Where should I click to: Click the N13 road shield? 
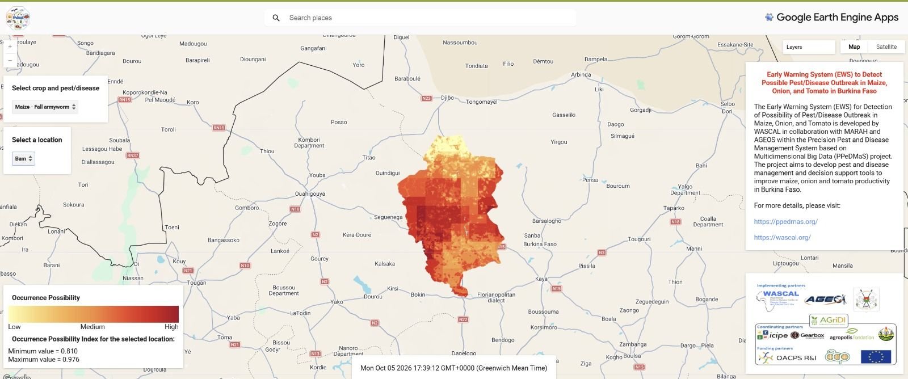[316, 353]
